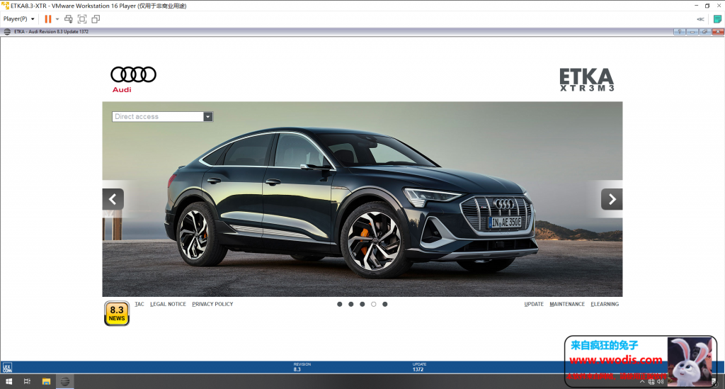
Task: Select the fourth carousel dot indicator
Action: click(x=374, y=304)
